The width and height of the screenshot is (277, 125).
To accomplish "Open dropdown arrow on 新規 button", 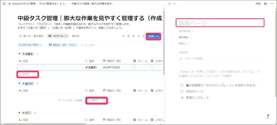I will coord(158,36).
